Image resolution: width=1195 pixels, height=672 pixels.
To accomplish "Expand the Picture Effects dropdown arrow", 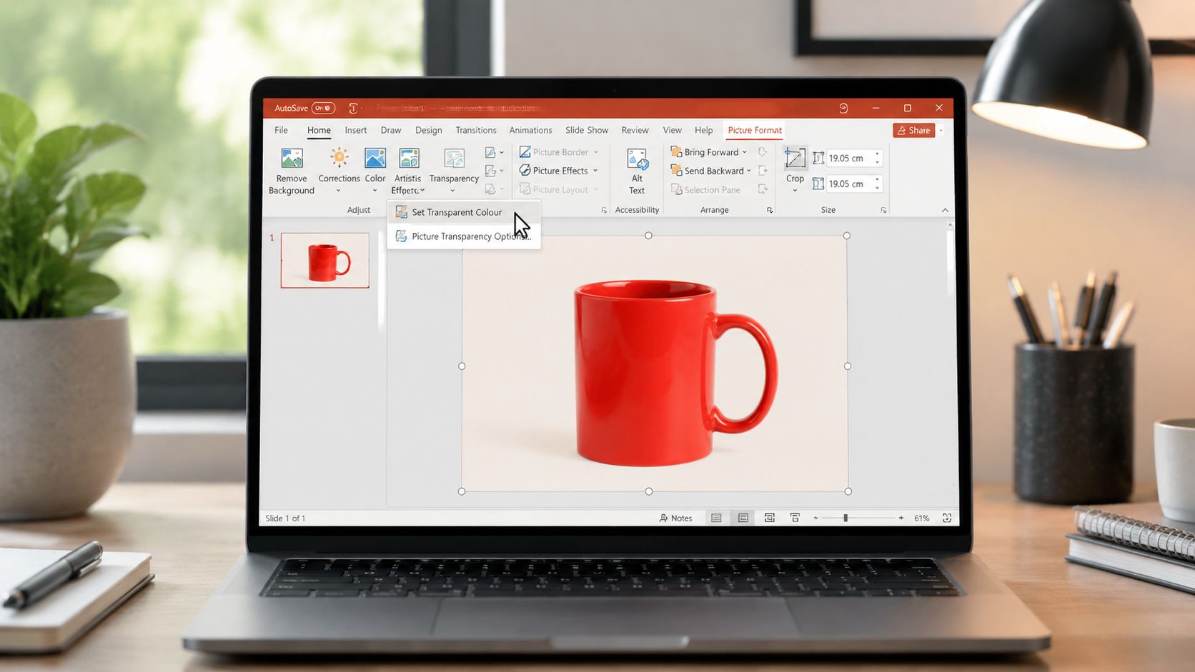I will coord(595,171).
